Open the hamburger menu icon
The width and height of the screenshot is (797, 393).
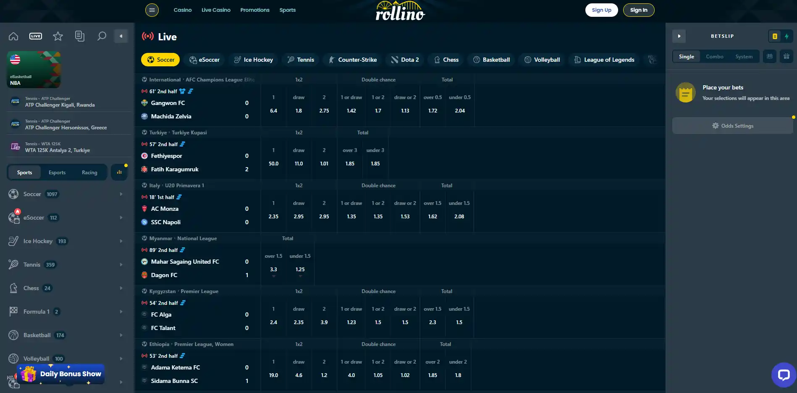click(x=152, y=10)
